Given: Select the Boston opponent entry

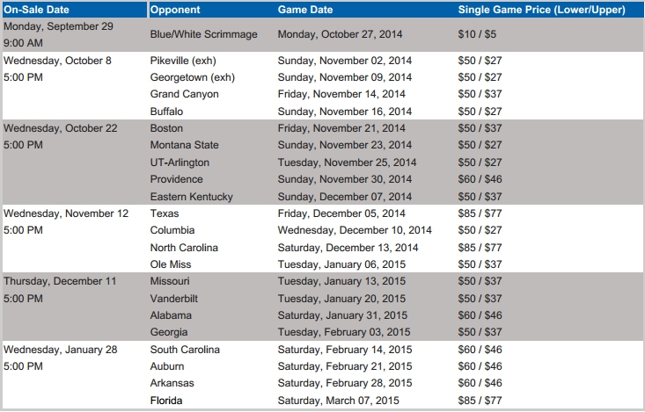Looking at the screenshot, I should [166, 128].
